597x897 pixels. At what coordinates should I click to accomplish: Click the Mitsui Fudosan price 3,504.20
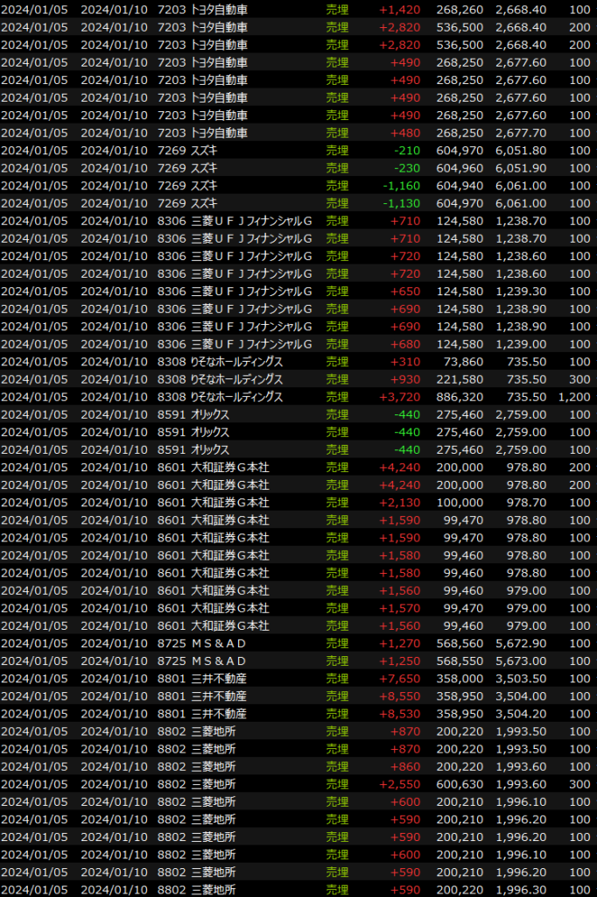click(520, 713)
